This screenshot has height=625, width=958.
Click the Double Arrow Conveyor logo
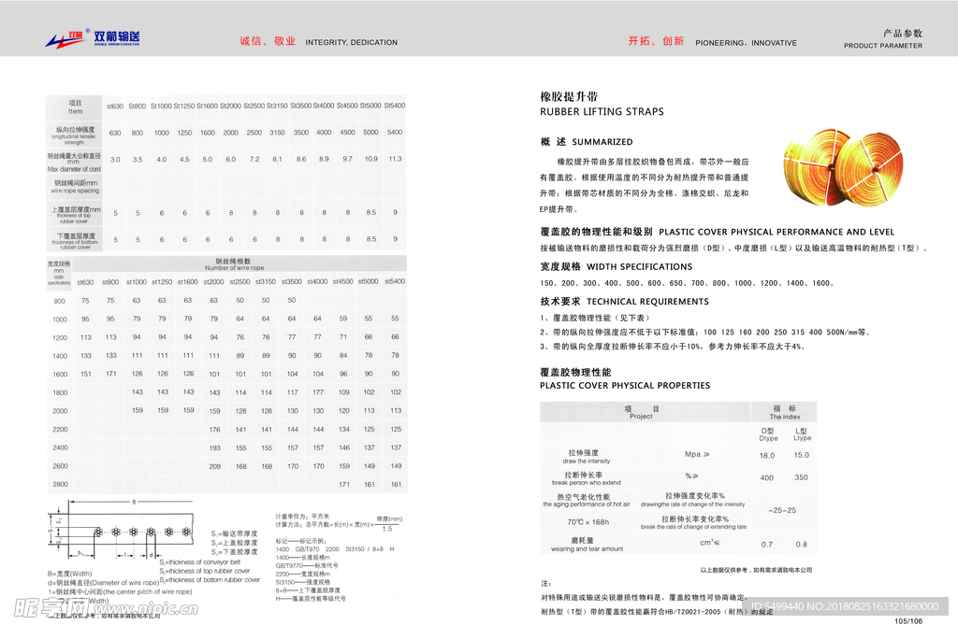pos(93,37)
